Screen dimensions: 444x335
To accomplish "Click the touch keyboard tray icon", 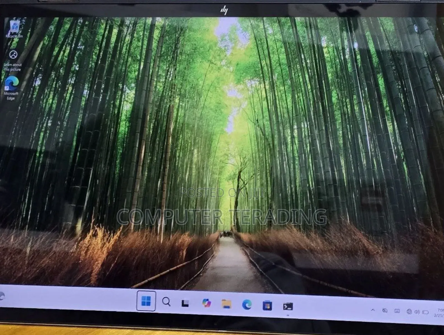I will 397,311.
